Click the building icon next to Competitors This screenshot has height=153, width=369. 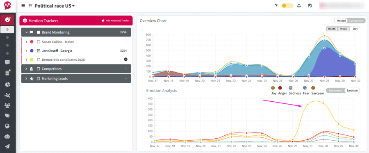(32, 69)
